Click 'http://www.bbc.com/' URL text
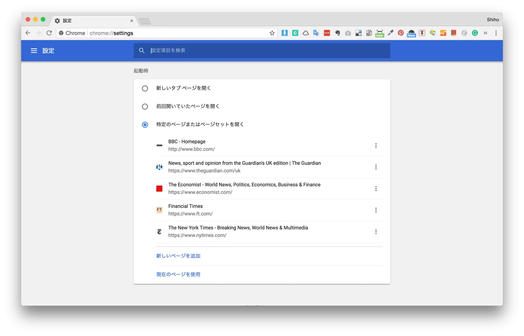Screen dimensions: 524x336 191,150
